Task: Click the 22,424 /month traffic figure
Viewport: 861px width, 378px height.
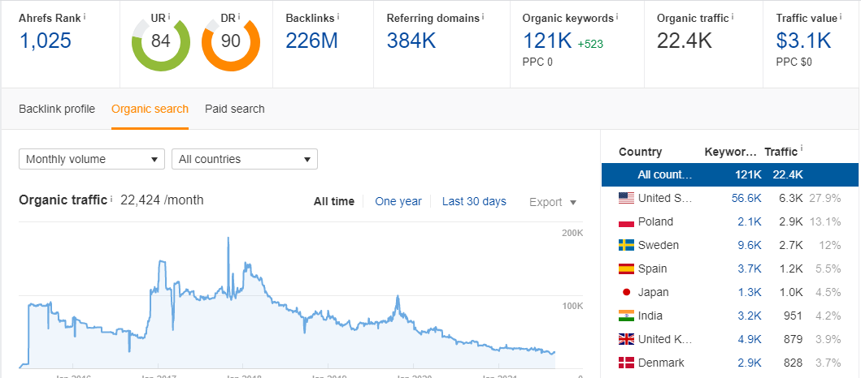Action: [162, 200]
